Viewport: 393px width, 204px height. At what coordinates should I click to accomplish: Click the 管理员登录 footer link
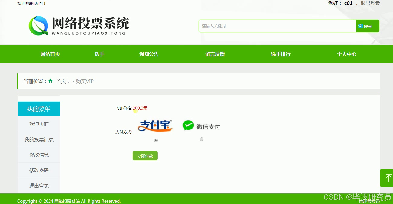click(369, 201)
